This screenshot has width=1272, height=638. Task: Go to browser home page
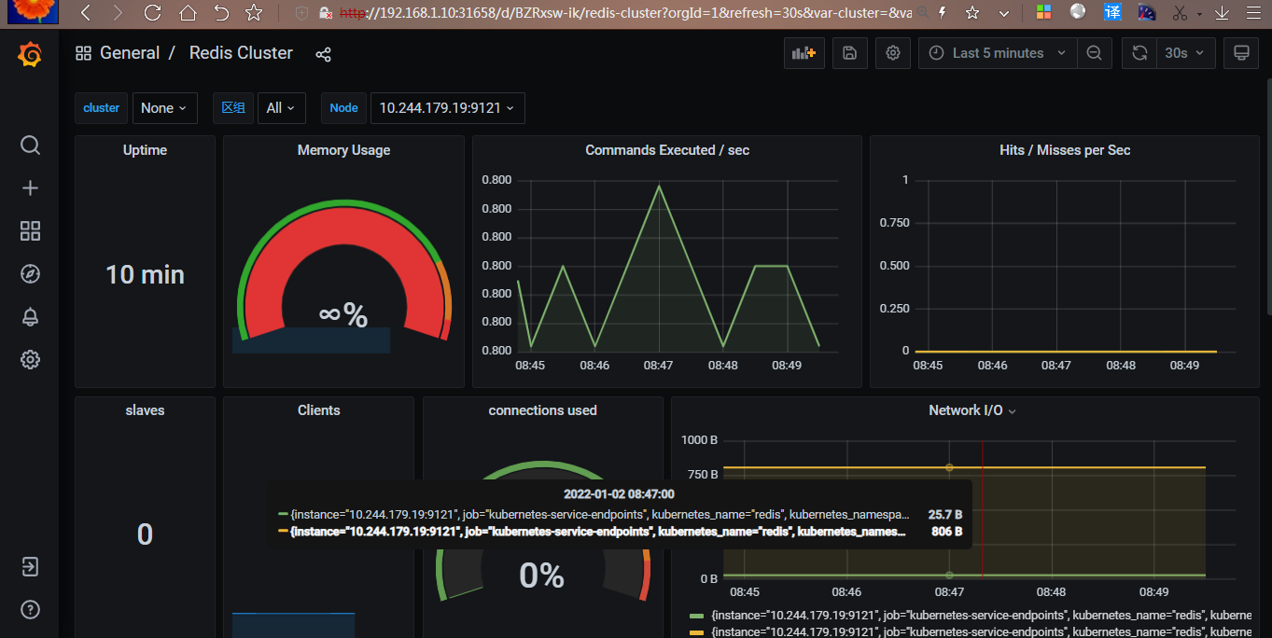tap(188, 13)
